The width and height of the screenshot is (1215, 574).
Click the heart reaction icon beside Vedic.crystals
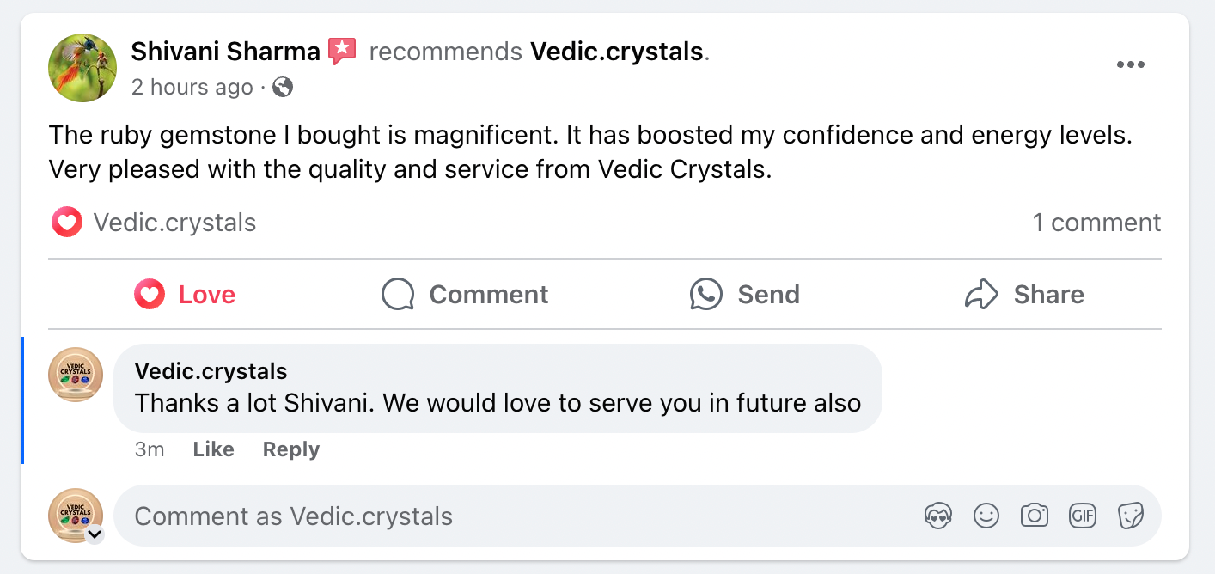(66, 223)
